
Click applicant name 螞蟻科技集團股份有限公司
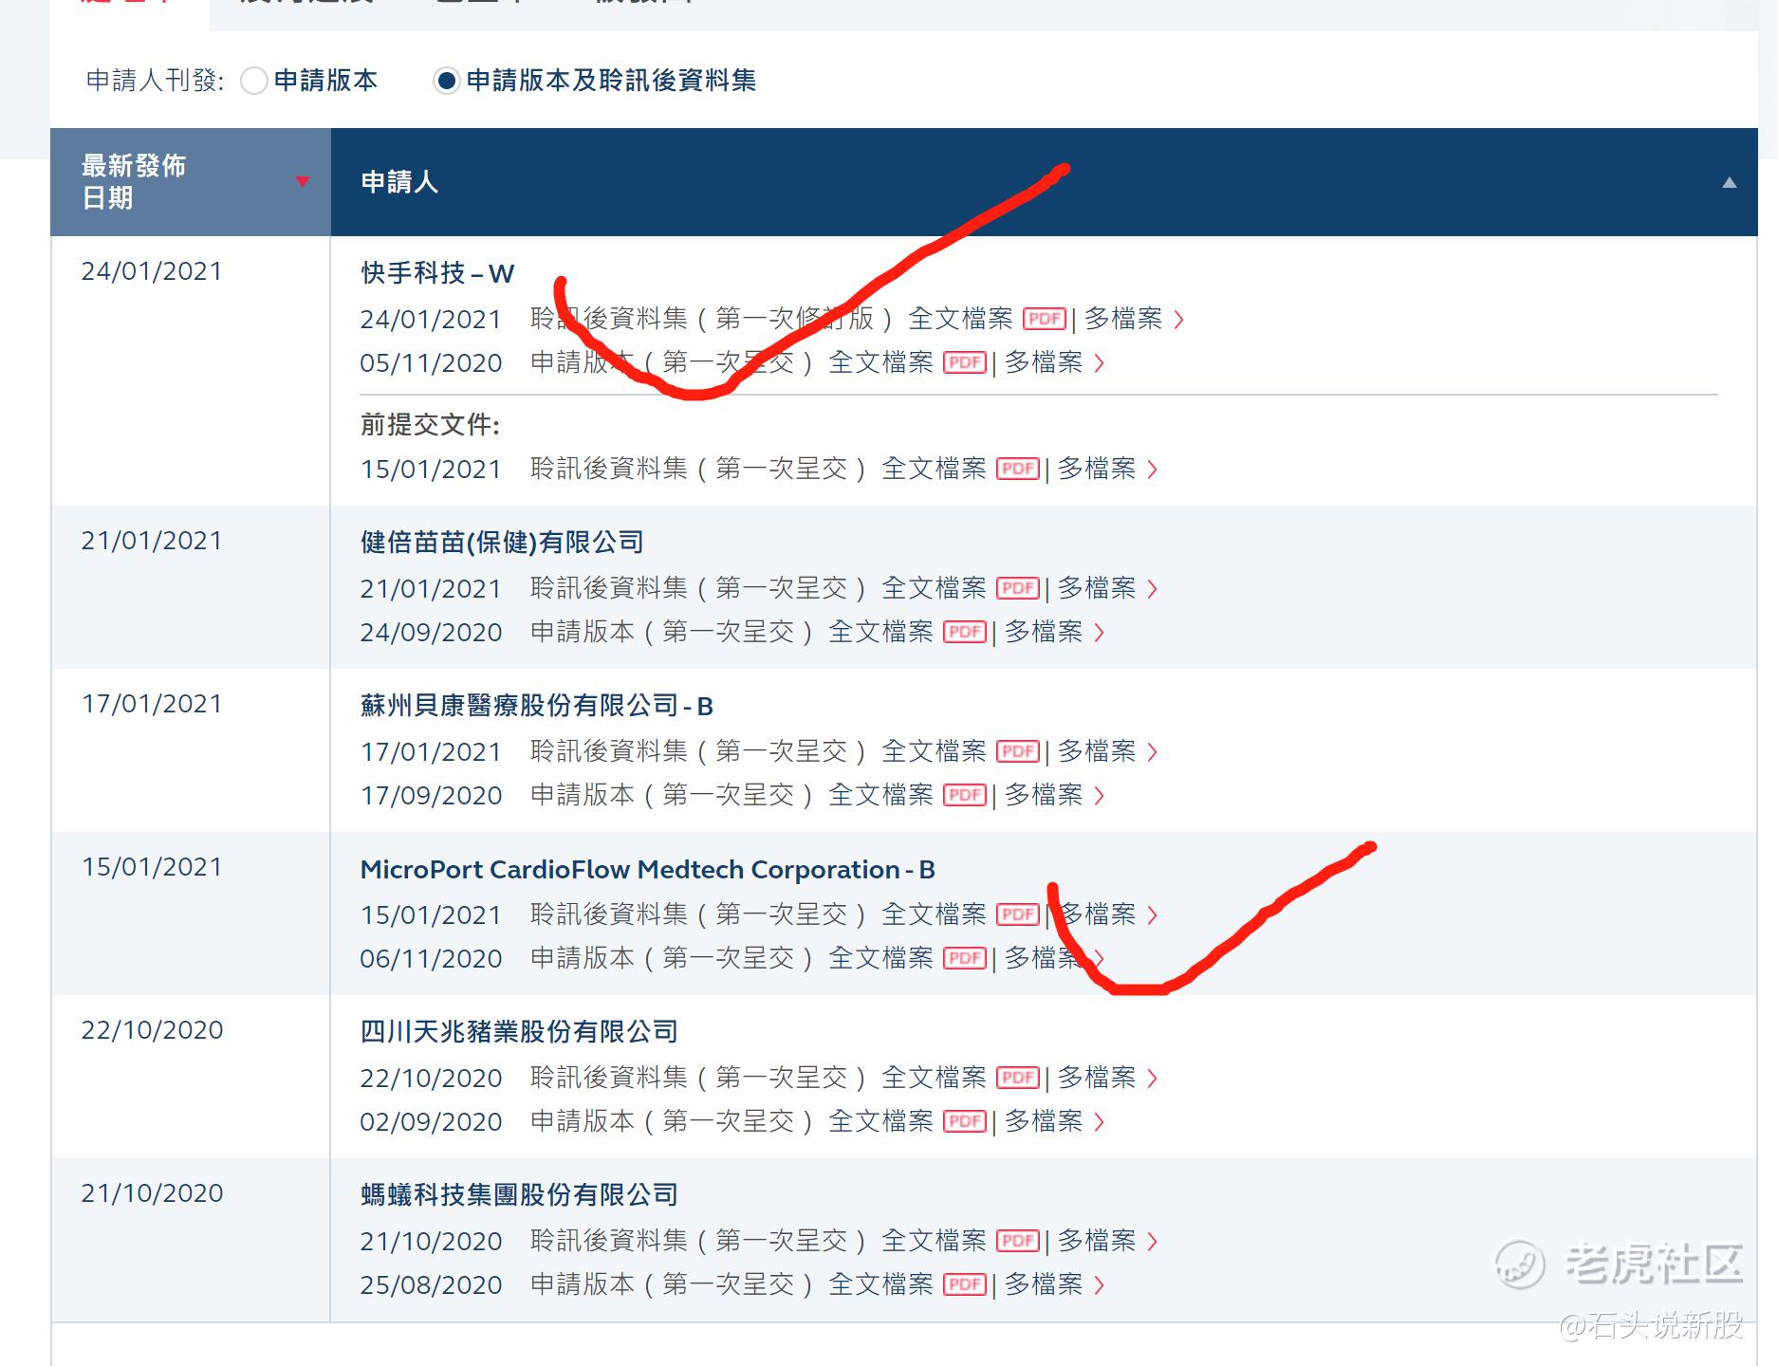pos(519,1195)
